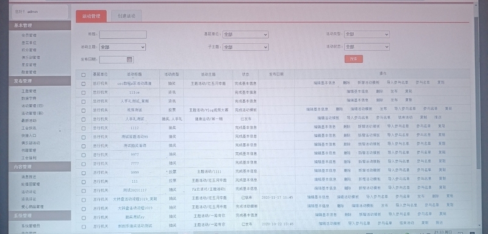Viewport: 488px width, 234px height.
Task: Open the 子主题 dropdown
Action: [x=245, y=48]
